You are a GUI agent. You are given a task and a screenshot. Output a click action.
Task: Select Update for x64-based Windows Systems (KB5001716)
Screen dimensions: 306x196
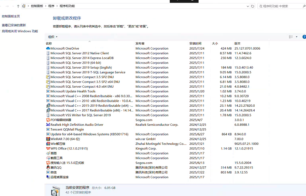(x=157, y=134)
